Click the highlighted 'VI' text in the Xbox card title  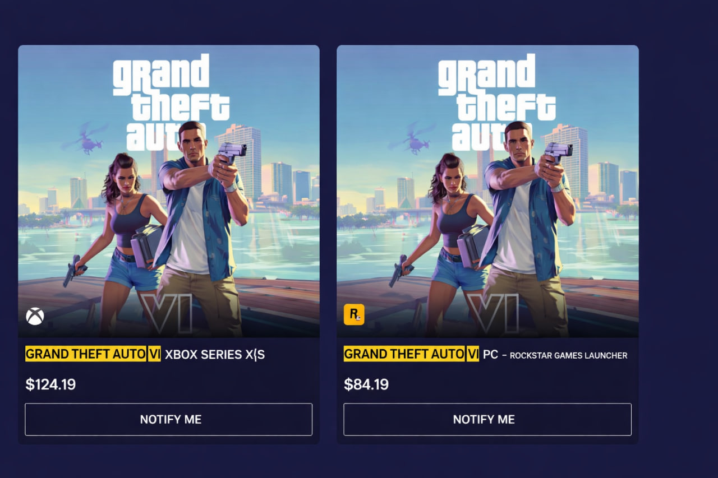tap(154, 354)
